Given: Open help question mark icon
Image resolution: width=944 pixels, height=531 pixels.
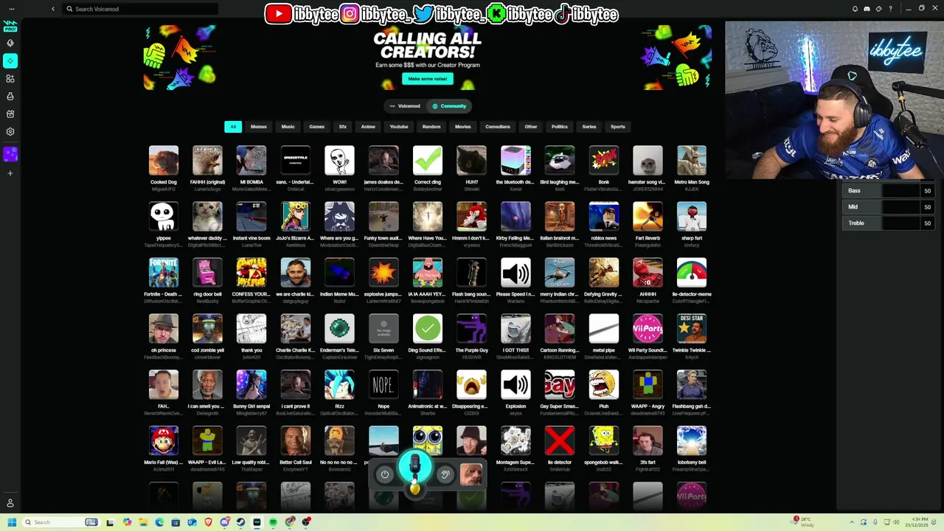Looking at the screenshot, I should click(890, 9).
